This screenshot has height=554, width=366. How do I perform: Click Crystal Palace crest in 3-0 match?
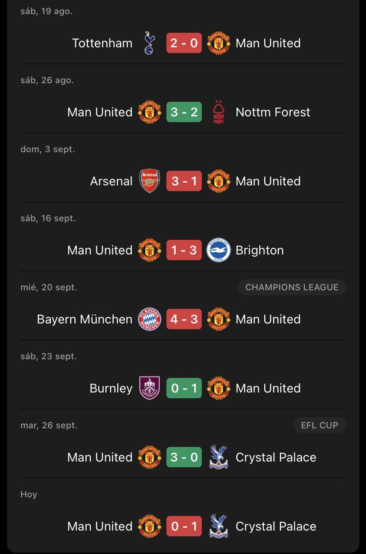point(218,458)
